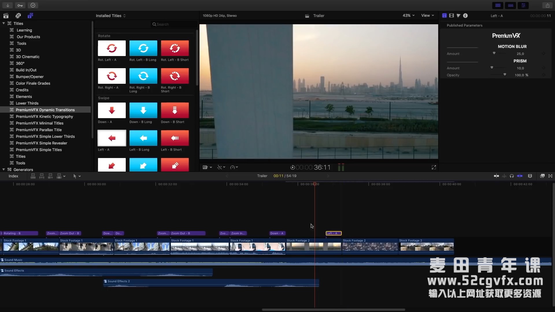Image resolution: width=555 pixels, height=312 pixels.
Task: Toggle audio skimming
Action: click(504, 176)
